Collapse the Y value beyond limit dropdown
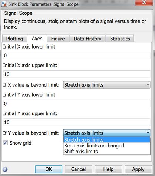 (107, 133)
